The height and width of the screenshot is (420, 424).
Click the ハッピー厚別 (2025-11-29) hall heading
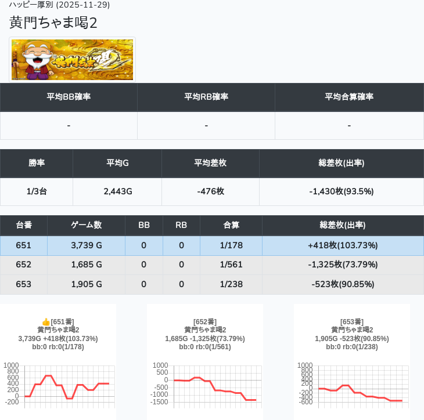[x=59, y=5]
